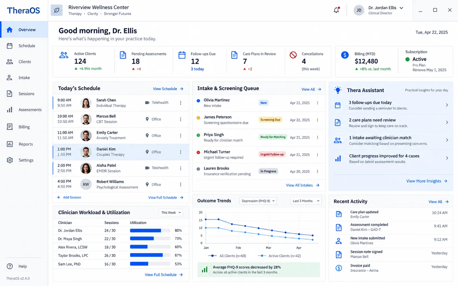Open Assessments in the sidebar
Image resolution: width=458 pixels, height=286 pixels.
click(24, 110)
